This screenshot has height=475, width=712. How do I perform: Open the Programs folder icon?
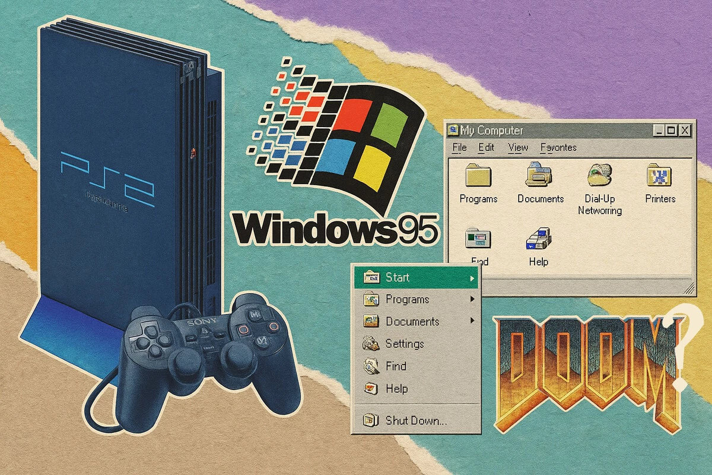478,177
